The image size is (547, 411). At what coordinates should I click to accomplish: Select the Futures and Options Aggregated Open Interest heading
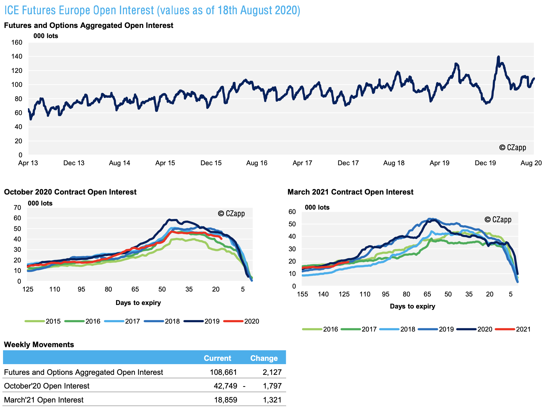[x=89, y=25]
